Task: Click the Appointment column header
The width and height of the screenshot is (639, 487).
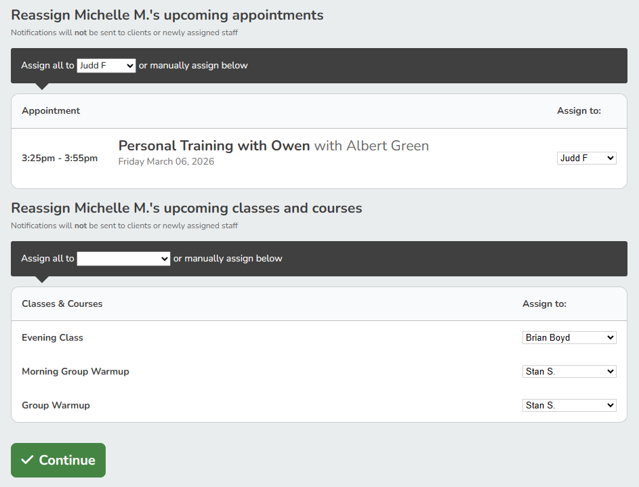Action: click(51, 110)
